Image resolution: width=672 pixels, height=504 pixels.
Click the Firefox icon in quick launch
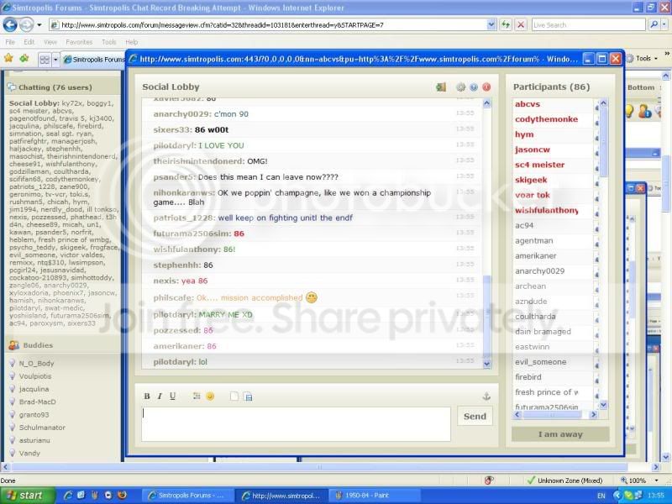[x=122, y=495]
